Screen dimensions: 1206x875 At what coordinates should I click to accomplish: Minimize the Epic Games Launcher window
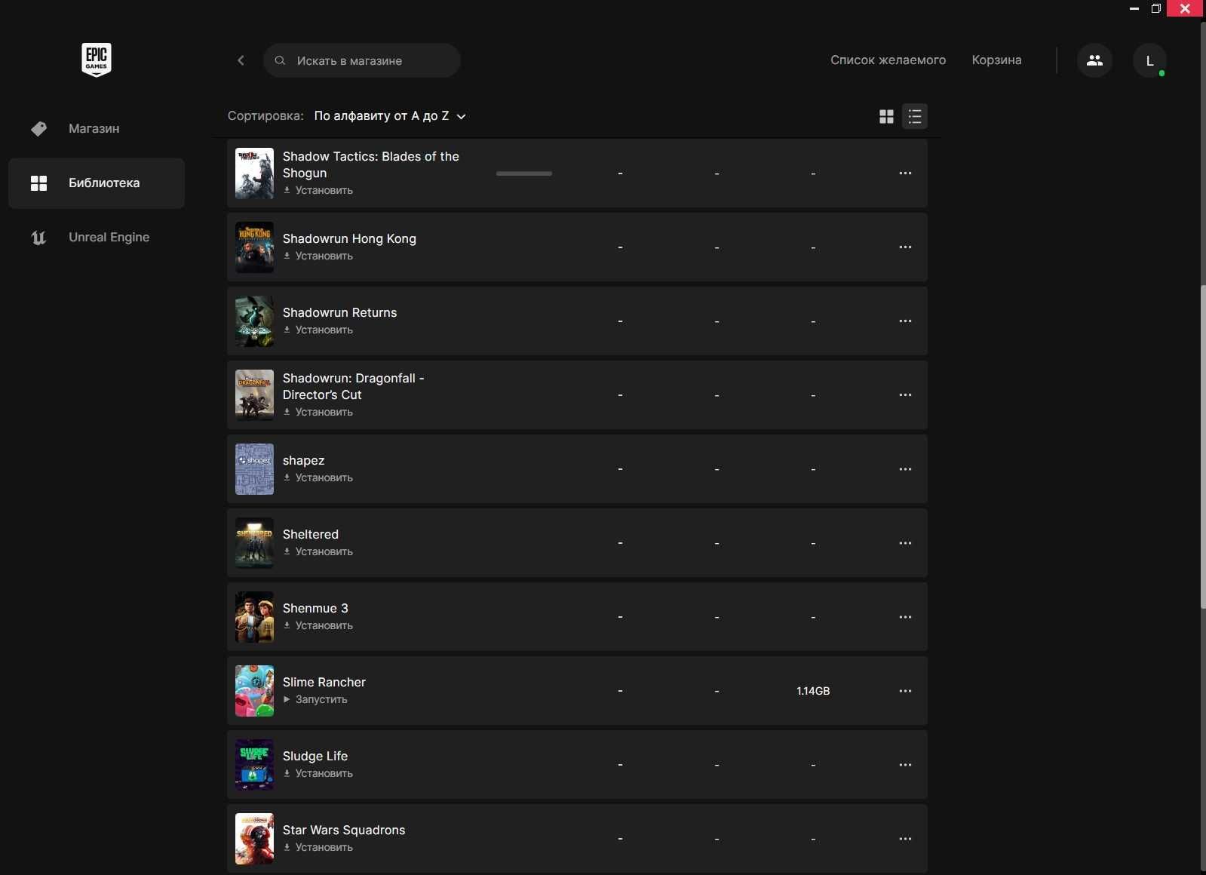(x=1134, y=8)
